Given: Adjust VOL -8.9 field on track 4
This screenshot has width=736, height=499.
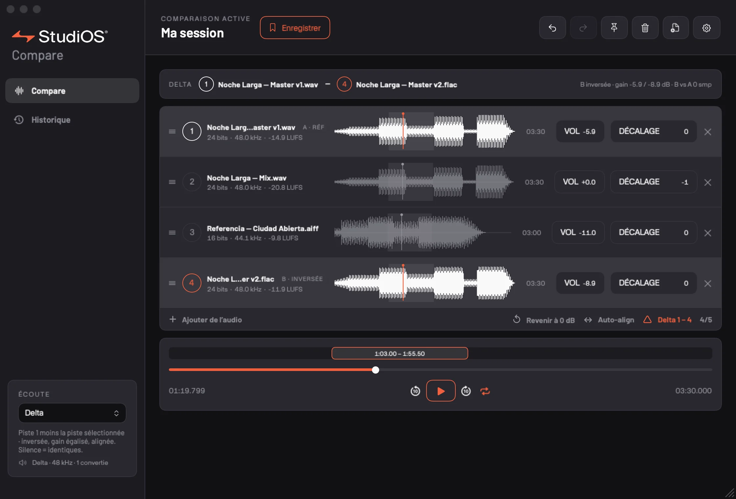Looking at the screenshot, I should 580,283.
